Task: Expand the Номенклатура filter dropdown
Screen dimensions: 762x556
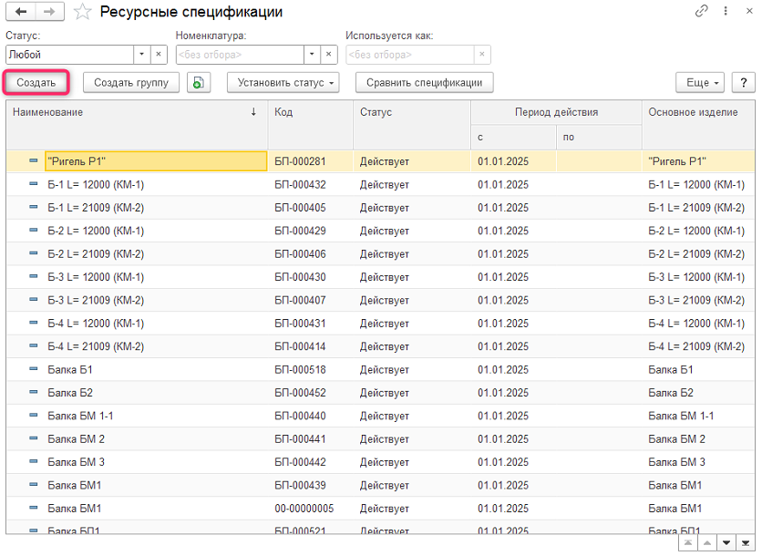Action: tap(312, 55)
